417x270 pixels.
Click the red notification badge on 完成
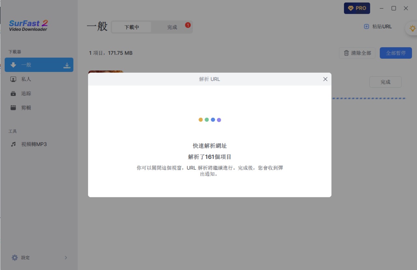(x=188, y=25)
